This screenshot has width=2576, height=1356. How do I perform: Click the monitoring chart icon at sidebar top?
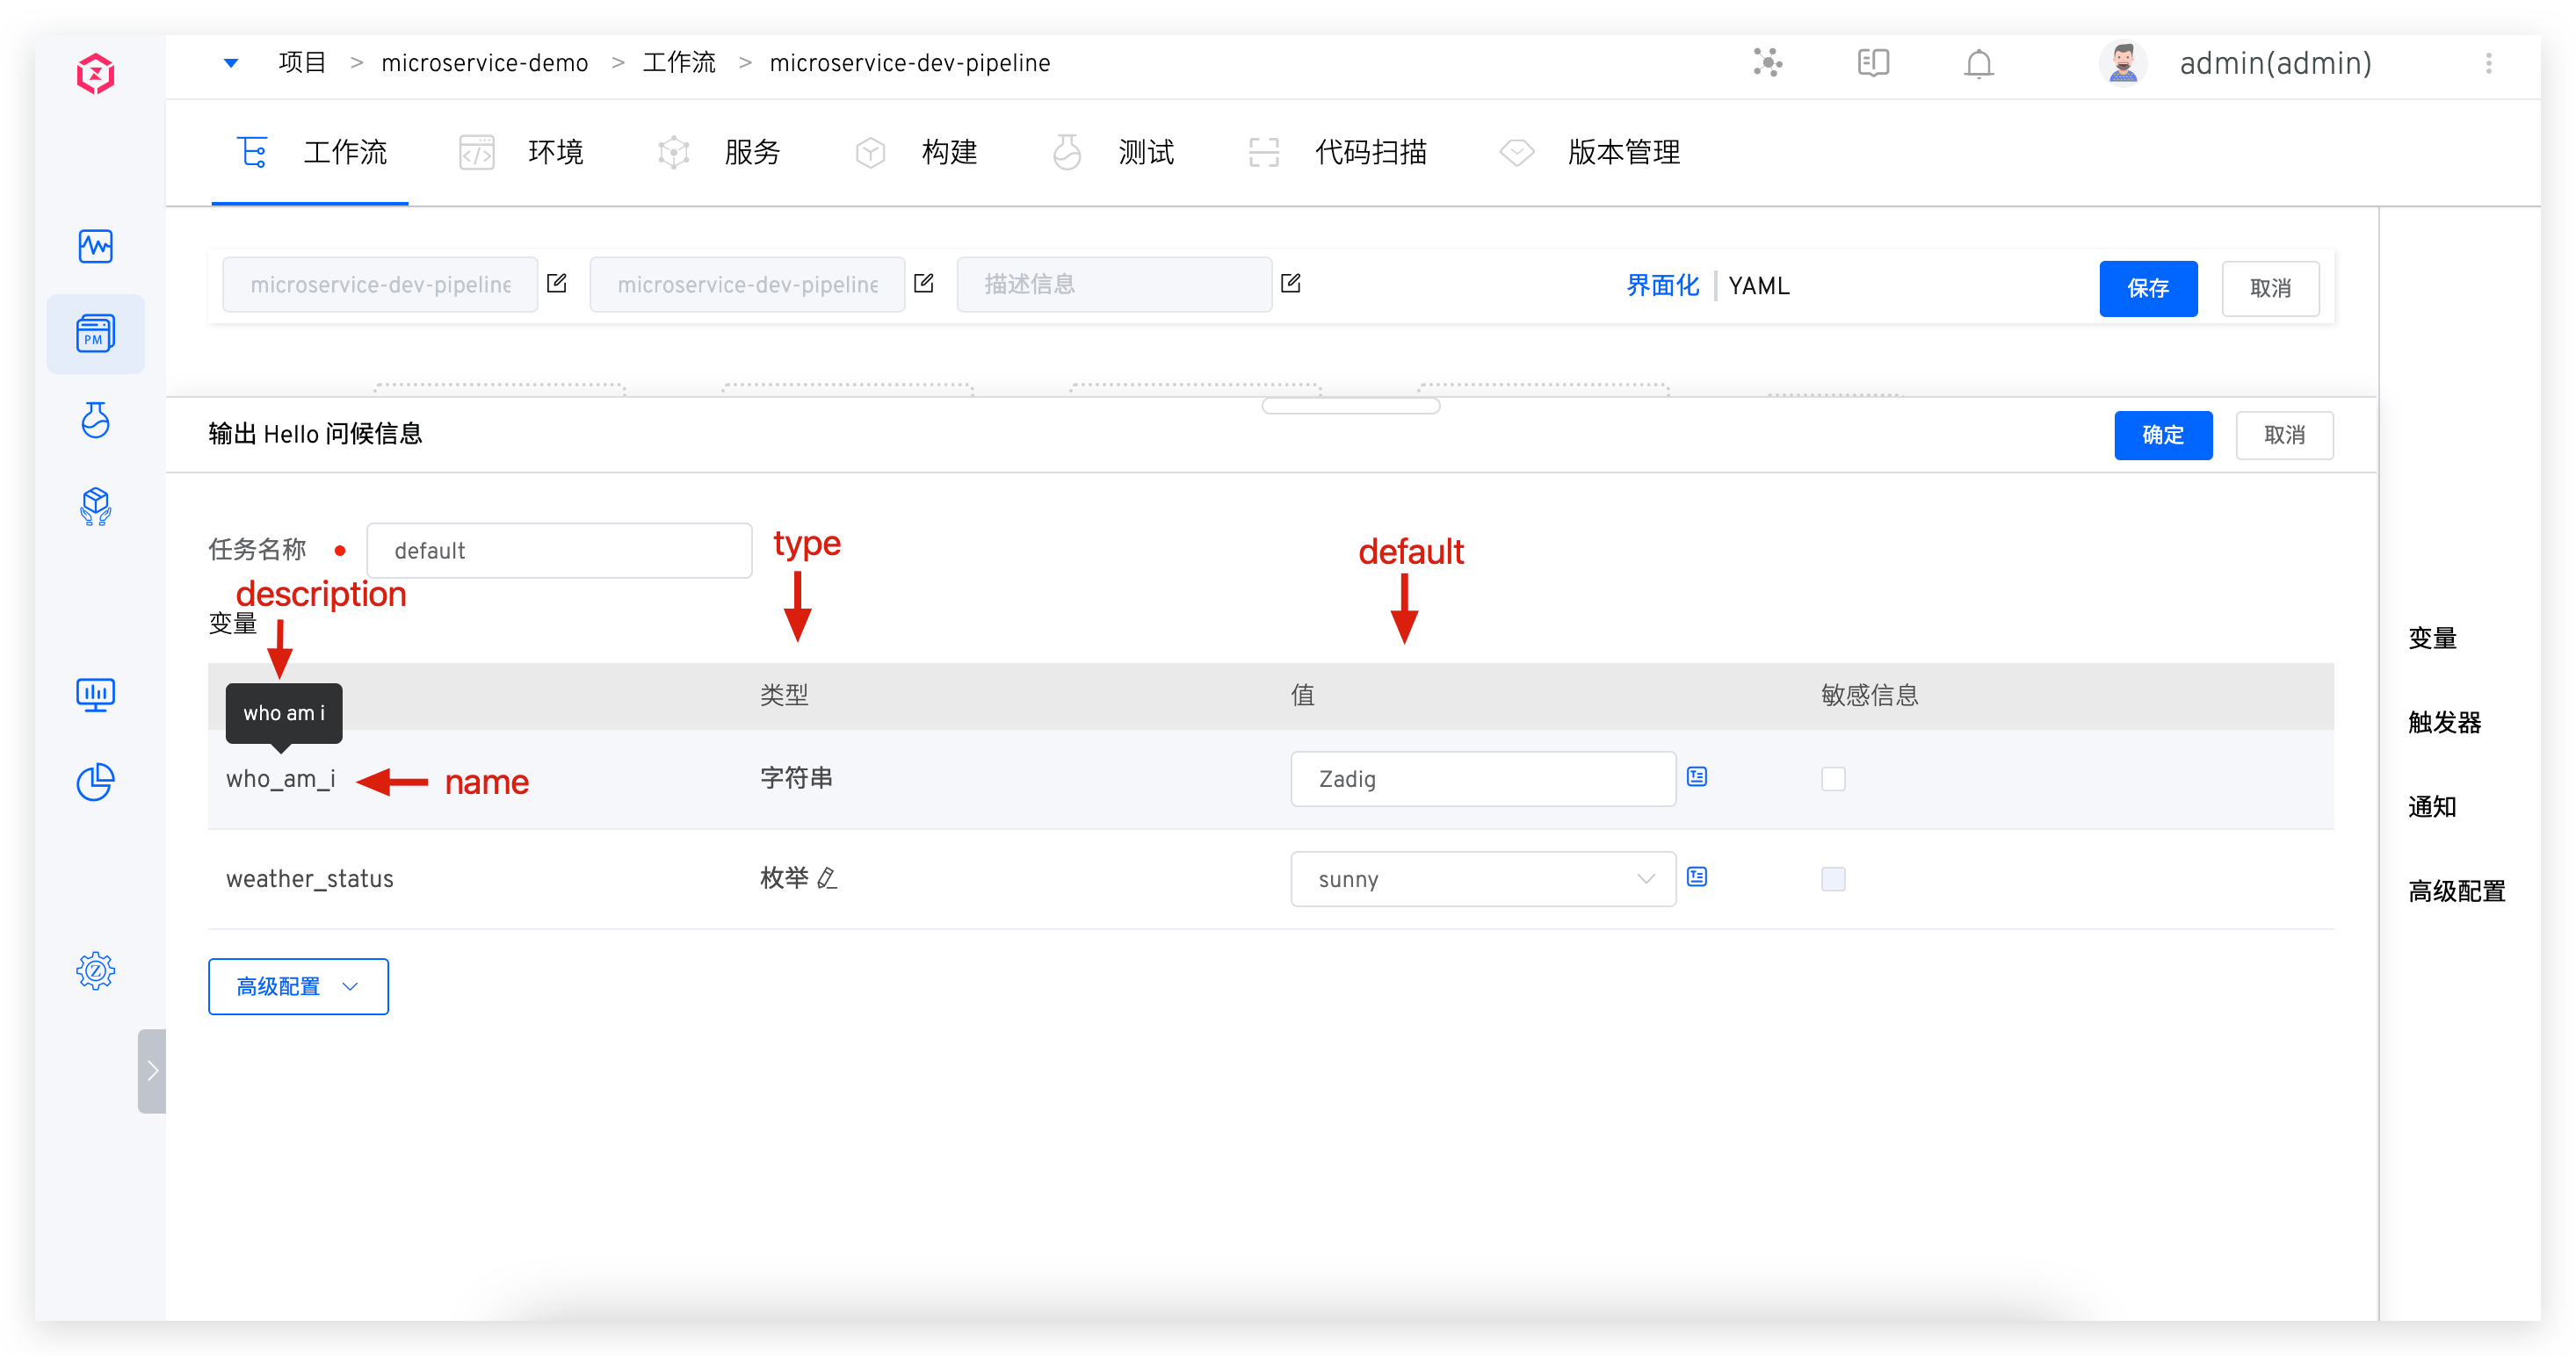pyautogui.click(x=95, y=246)
